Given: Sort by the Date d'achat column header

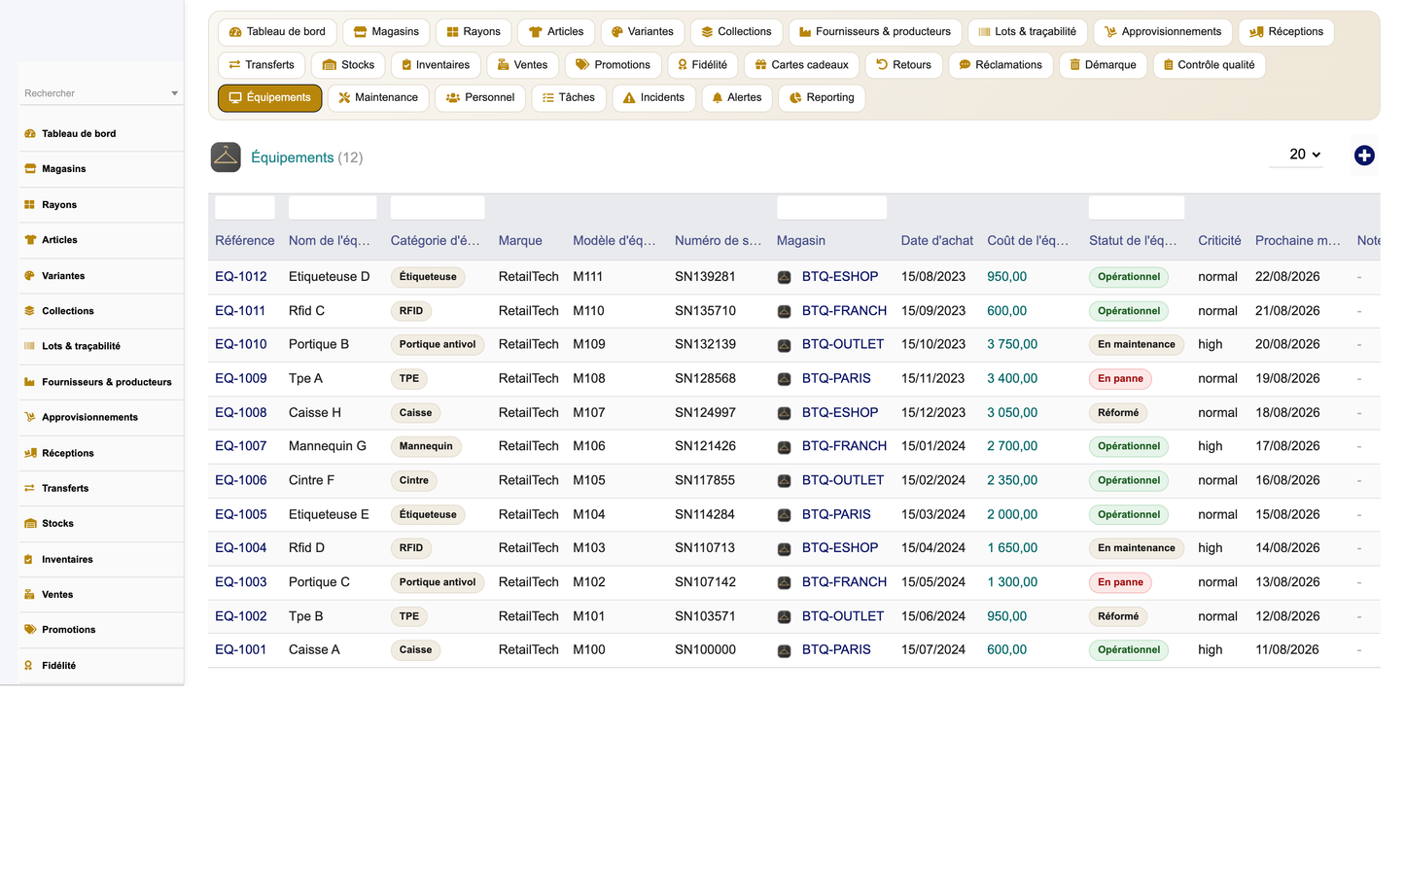Looking at the screenshot, I should (x=936, y=241).
